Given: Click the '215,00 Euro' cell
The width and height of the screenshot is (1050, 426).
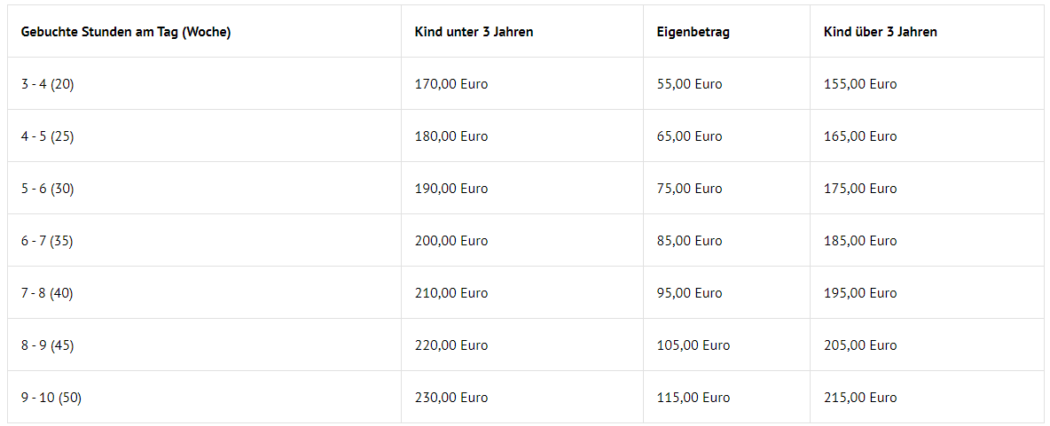Looking at the screenshot, I should [860, 398].
